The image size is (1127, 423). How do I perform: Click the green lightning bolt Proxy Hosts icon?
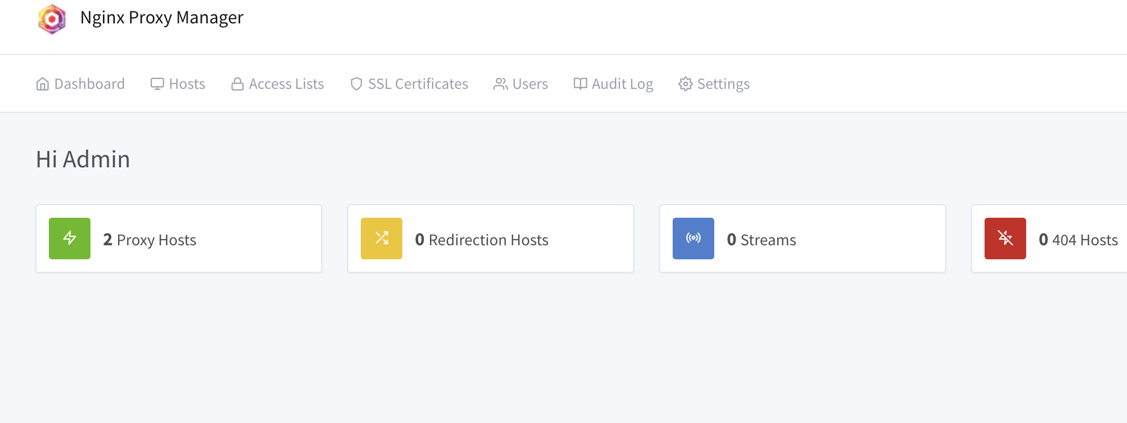(x=70, y=239)
